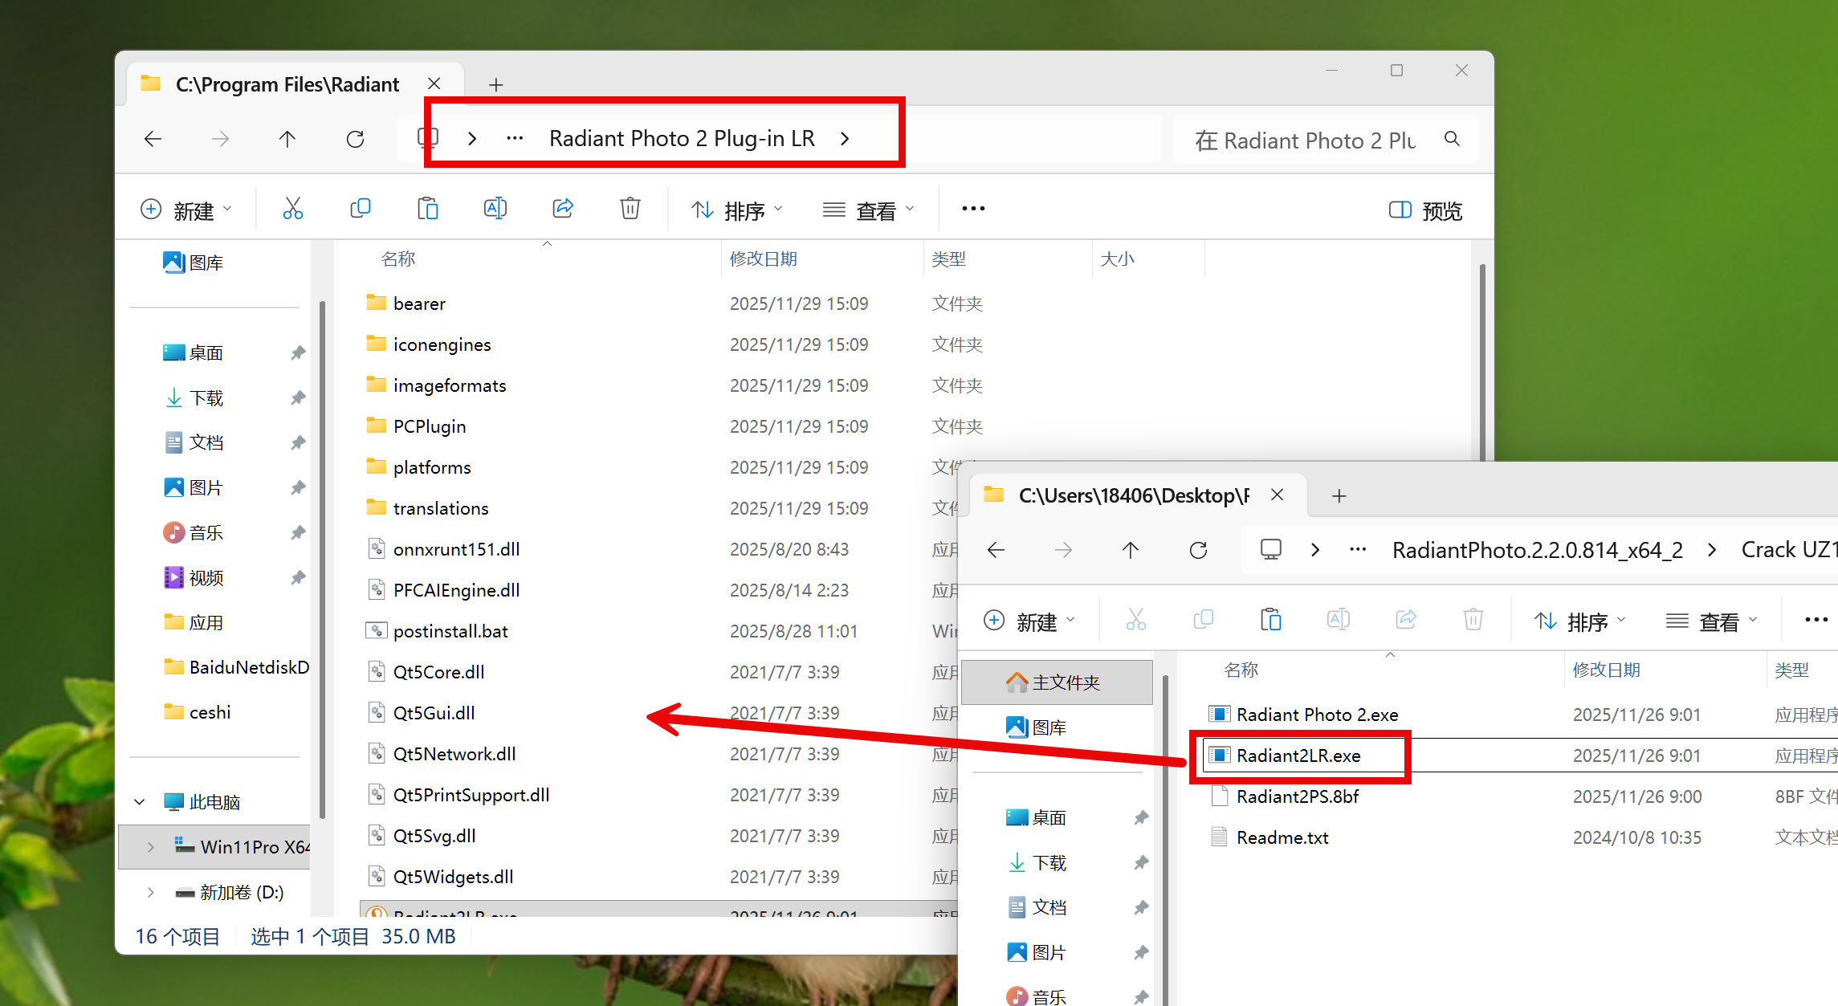Image resolution: width=1838 pixels, height=1006 pixels.
Task: Click the Paste icon in right window toolbar
Action: click(x=1270, y=621)
